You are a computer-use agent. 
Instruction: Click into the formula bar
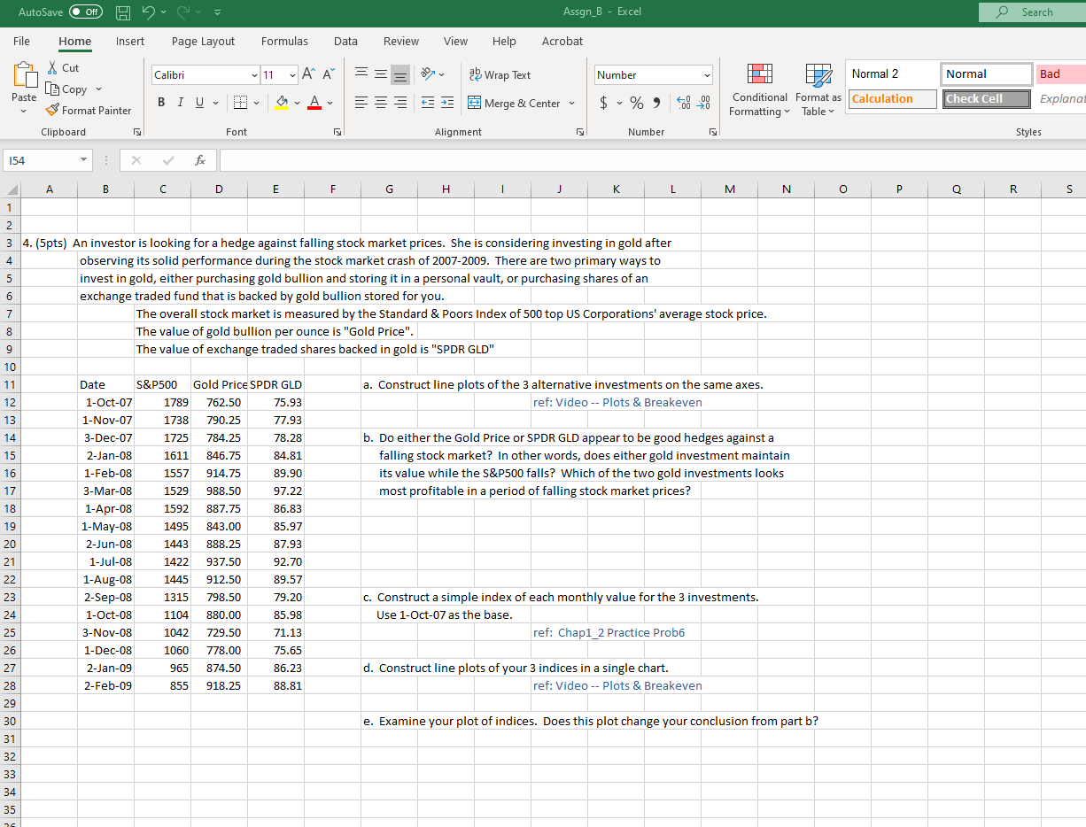tap(652, 160)
